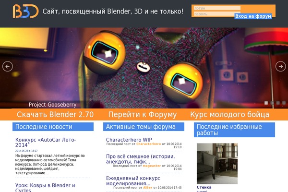Click the Project Gooseberry banner image
Image resolution: width=288 pixels, height=192 pixels.
point(144,68)
